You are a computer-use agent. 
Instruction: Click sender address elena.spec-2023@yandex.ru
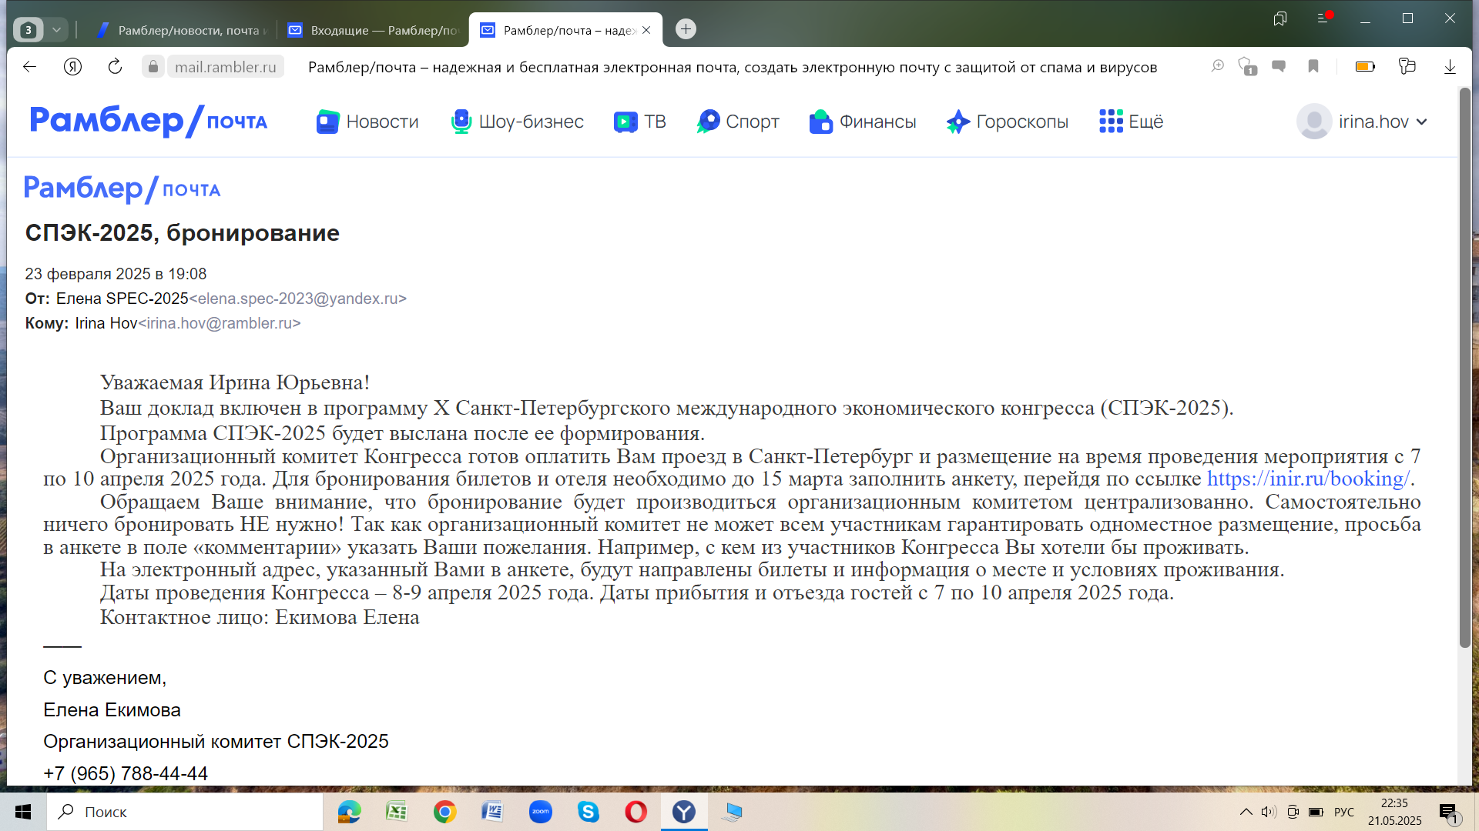click(298, 299)
